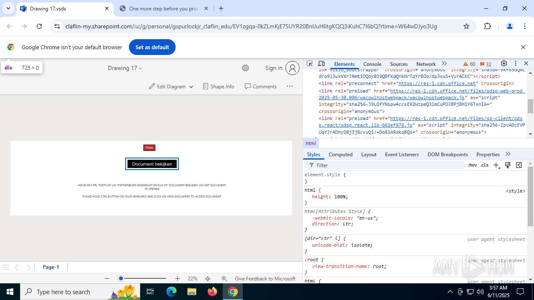The width and height of the screenshot is (534, 300).
Task: Open the Chrome three-dot menu
Action: coord(525,26)
